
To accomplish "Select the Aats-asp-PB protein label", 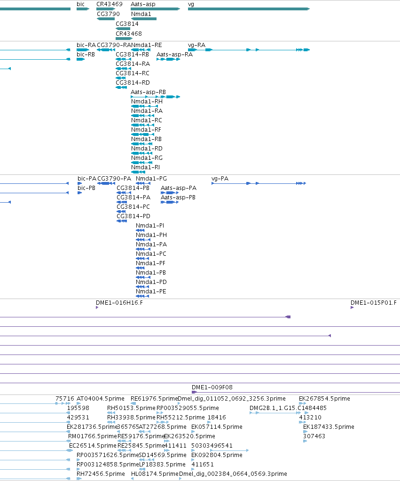I will [178, 197].
